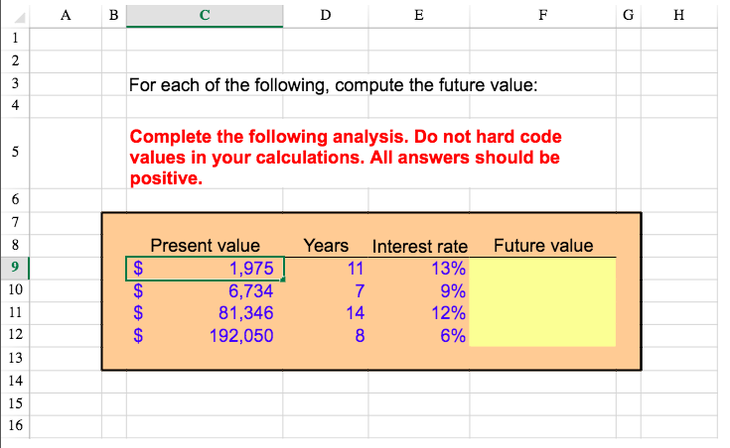This screenshot has width=730, height=448.
Task: Click the fill handle on selected cell C9
Action: pyautogui.click(x=283, y=280)
